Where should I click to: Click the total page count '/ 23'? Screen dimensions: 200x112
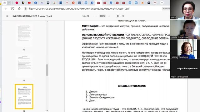coord(87,16)
